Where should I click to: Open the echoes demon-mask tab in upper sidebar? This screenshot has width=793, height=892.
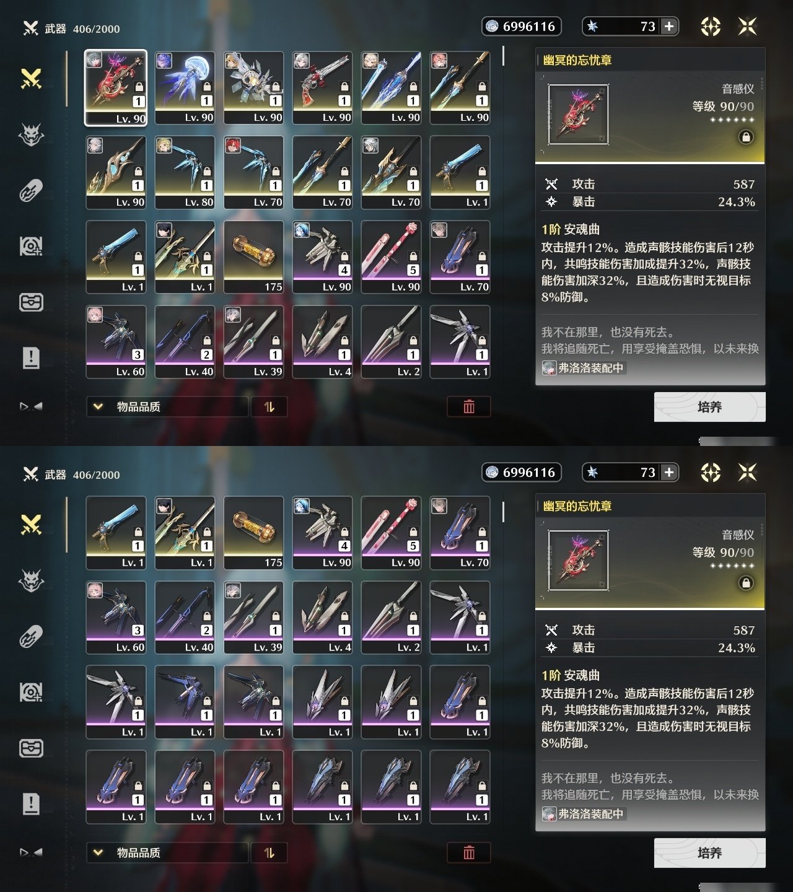click(x=31, y=134)
